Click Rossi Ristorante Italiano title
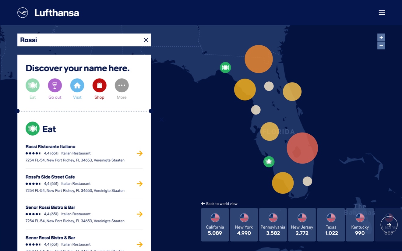The width and height of the screenshot is (402, 251). pyautogui.click(x=50, y=147)
